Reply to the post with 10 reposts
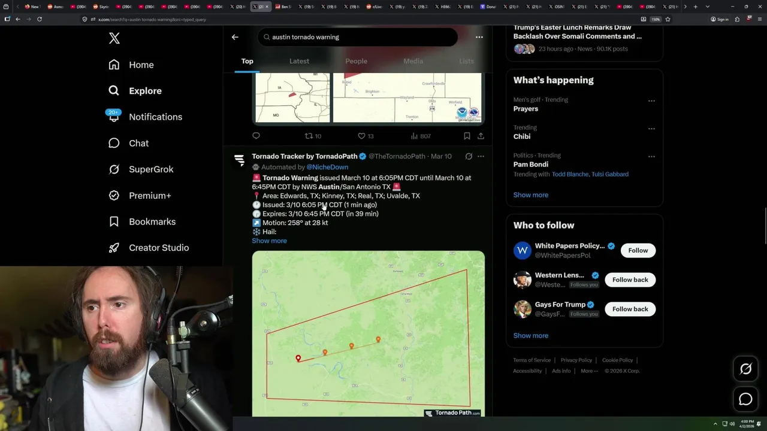This screenshot has height=431, width=767. [x=256, y=136]
